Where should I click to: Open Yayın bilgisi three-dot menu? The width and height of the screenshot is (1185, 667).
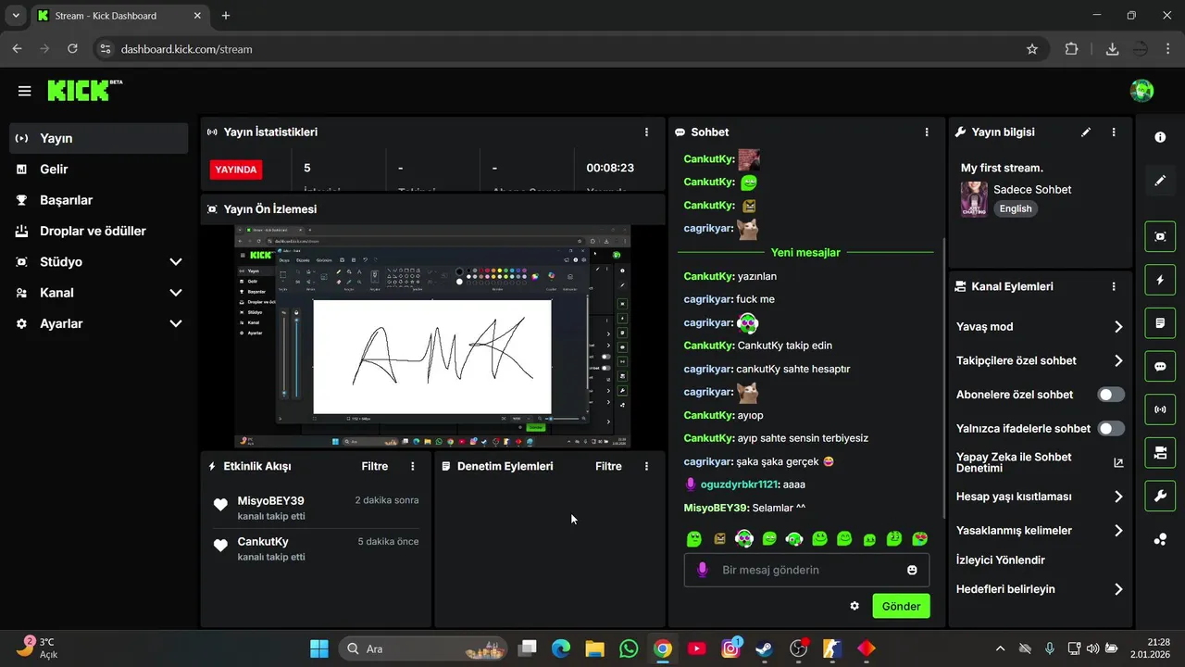tap(1114, 132)
